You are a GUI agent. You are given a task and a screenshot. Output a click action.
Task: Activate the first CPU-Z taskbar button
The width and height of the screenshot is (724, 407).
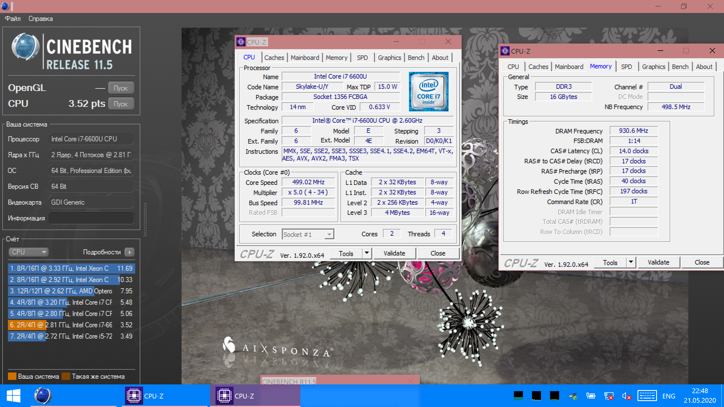coord(164,396)
